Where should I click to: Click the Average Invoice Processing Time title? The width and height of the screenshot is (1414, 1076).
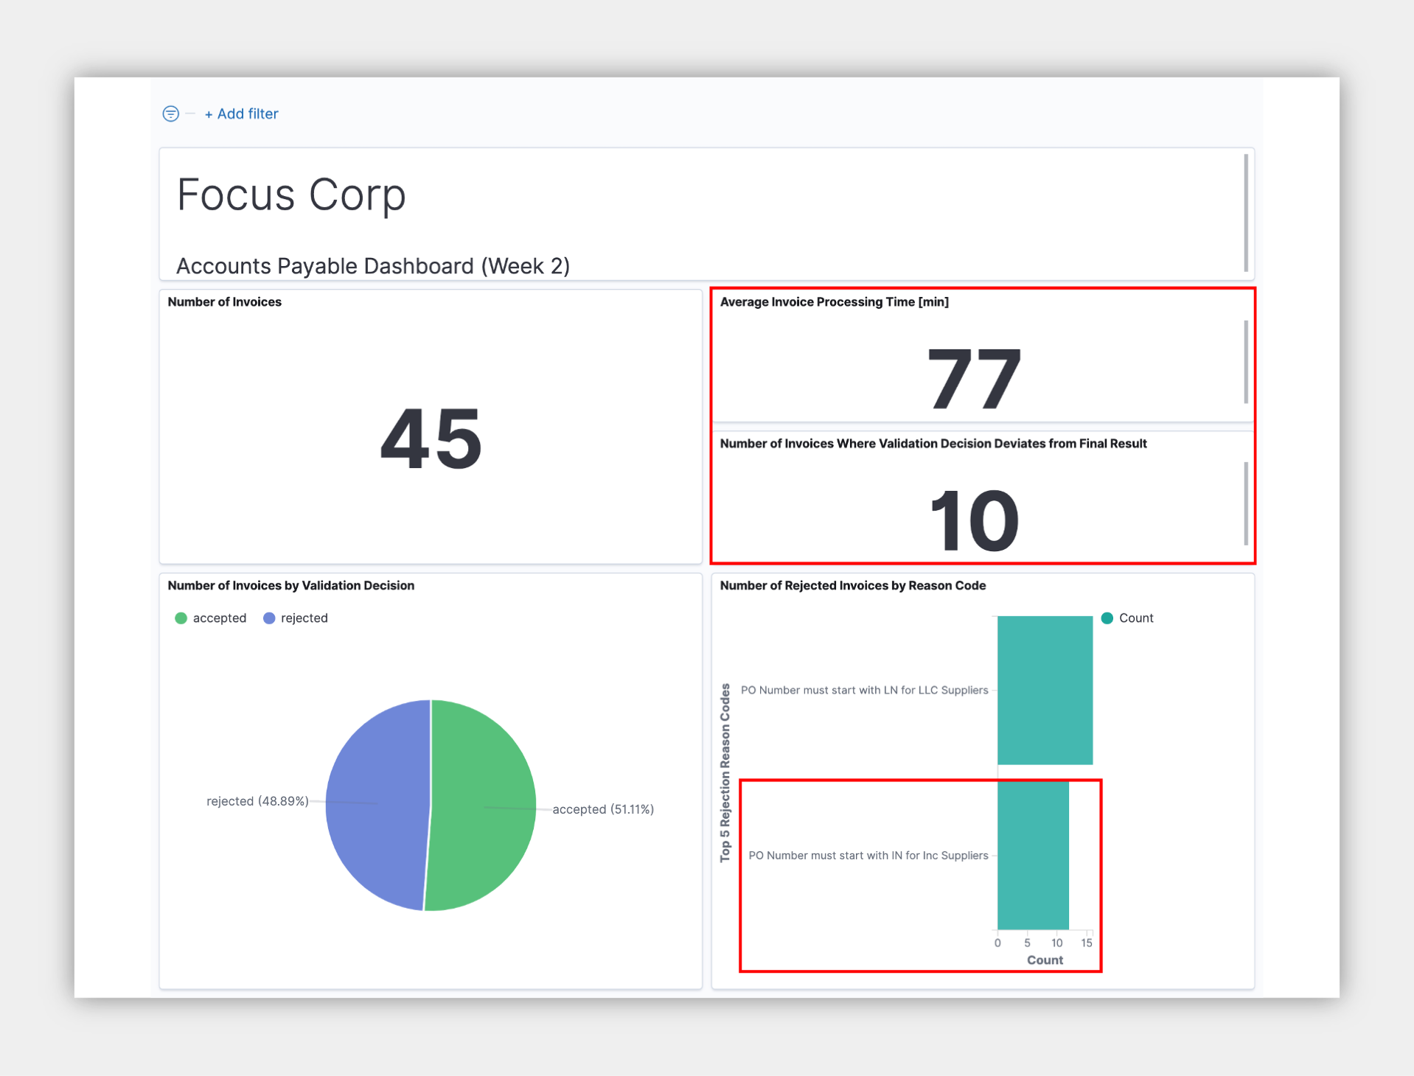click(834, 301)
